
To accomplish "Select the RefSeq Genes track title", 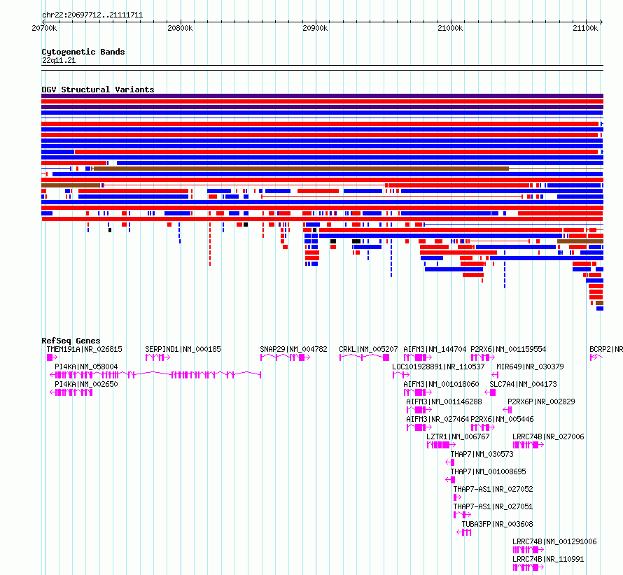I will 71,341.
